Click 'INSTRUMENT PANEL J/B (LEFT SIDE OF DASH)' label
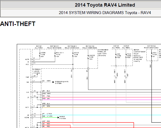The height and width of the screenshot is (128, 161). click(x=103, y=53)
